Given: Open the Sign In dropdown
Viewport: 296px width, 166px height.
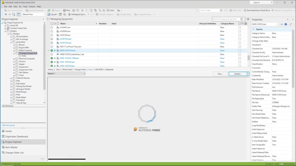Looking at the screenshot, I should [x=271, y=2].
